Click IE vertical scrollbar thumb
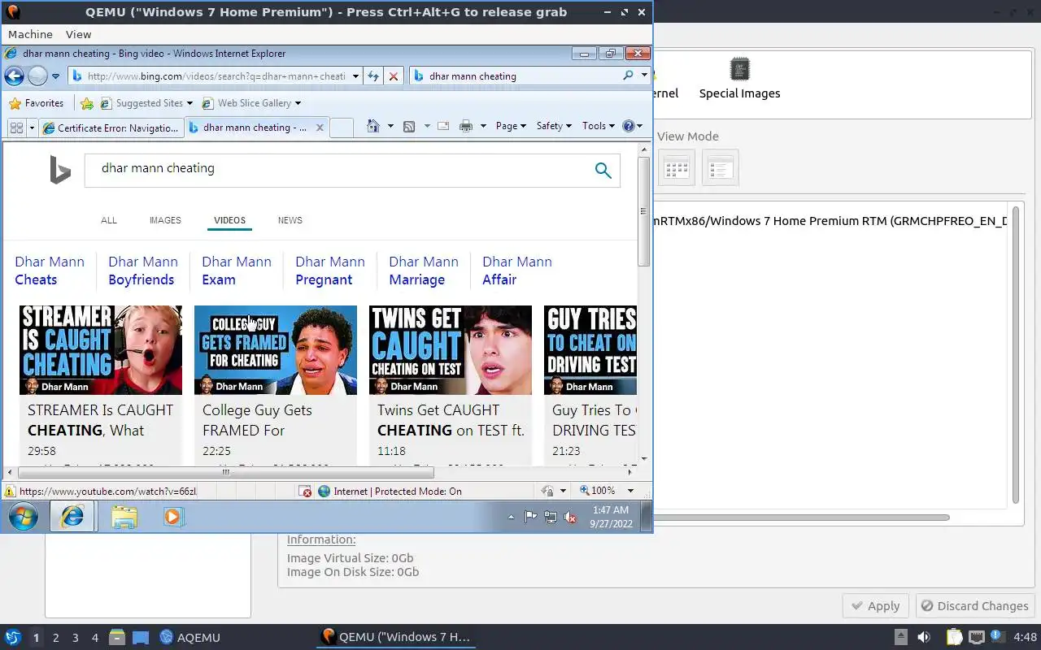 coord(644,212)
